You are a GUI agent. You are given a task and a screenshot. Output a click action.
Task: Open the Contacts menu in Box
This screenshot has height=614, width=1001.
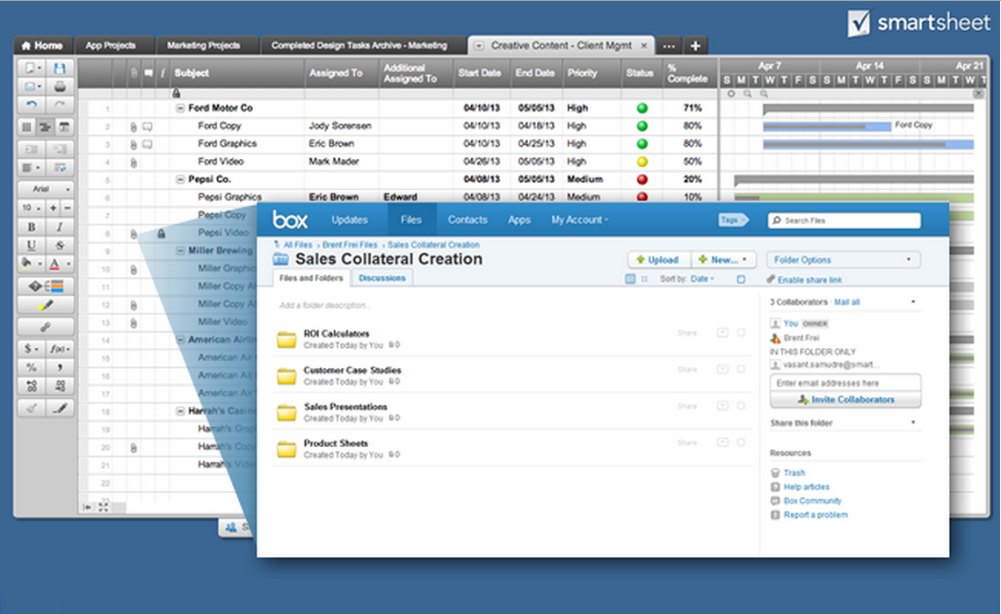(x=468, y=220)
